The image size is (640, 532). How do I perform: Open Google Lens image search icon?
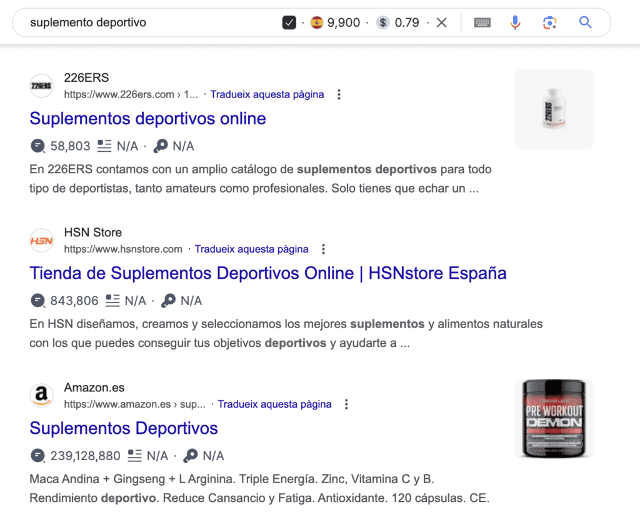pos(549,23)
